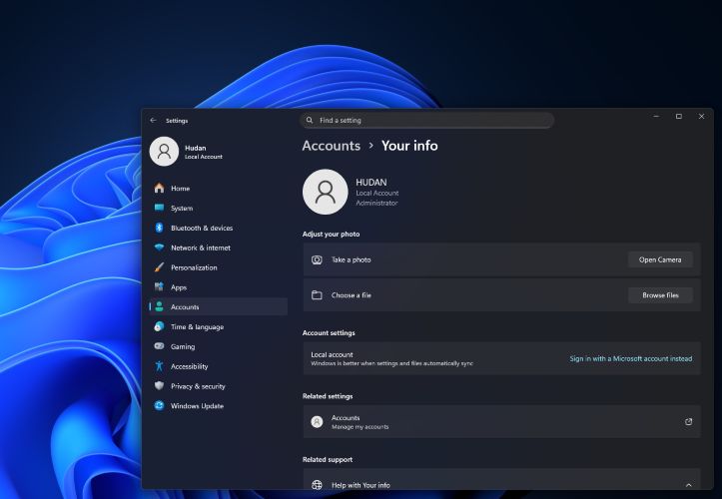This screenshot has width=722, height=499.
Task: Open Accessibility settings
Action: [x=189, y=366]
